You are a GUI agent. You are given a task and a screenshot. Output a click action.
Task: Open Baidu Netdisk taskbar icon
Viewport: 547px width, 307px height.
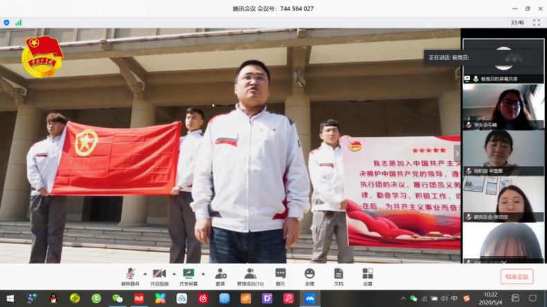pyautogui.click(x=181, y=299)
